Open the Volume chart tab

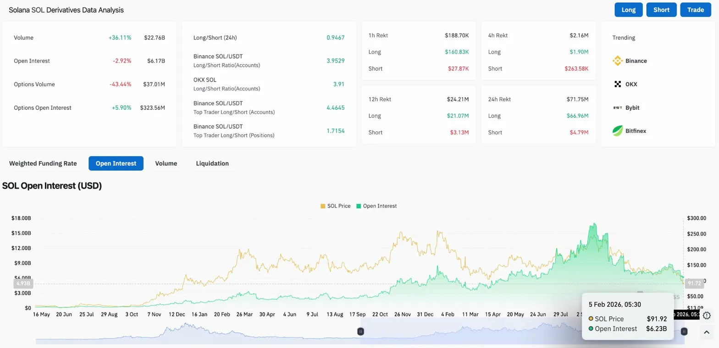click(166, 163)
